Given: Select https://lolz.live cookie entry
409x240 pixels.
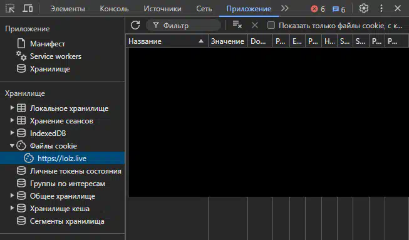Looking at the screenshot, I should [62, 159].
